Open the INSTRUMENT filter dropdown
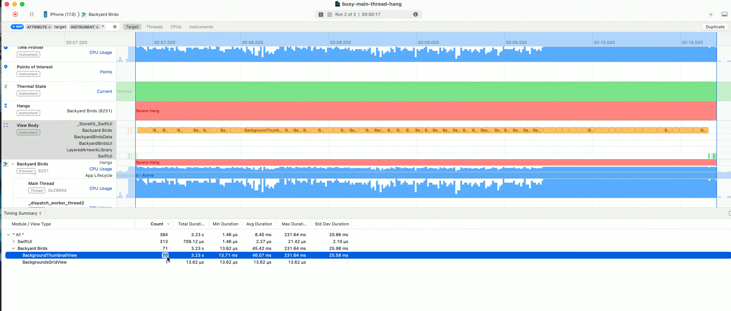Image resolution: width=731 pixels, height=311 pixels. [x=84, y=27]
